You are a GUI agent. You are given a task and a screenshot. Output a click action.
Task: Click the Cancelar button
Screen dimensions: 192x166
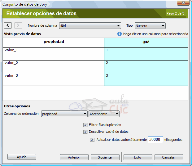[x=169, y=157]
